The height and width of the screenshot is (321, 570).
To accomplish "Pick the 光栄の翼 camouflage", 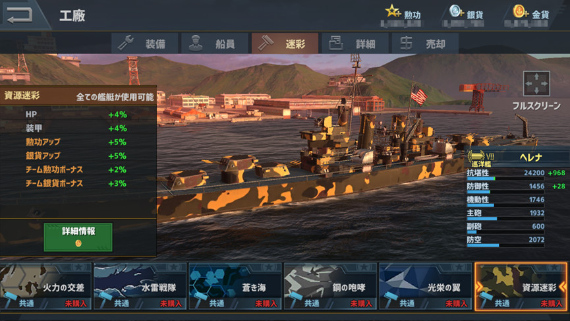I will coord(425,286).
